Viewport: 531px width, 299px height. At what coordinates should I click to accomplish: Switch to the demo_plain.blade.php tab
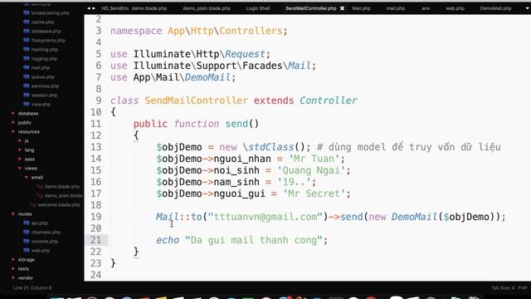(x=207, y=8)
